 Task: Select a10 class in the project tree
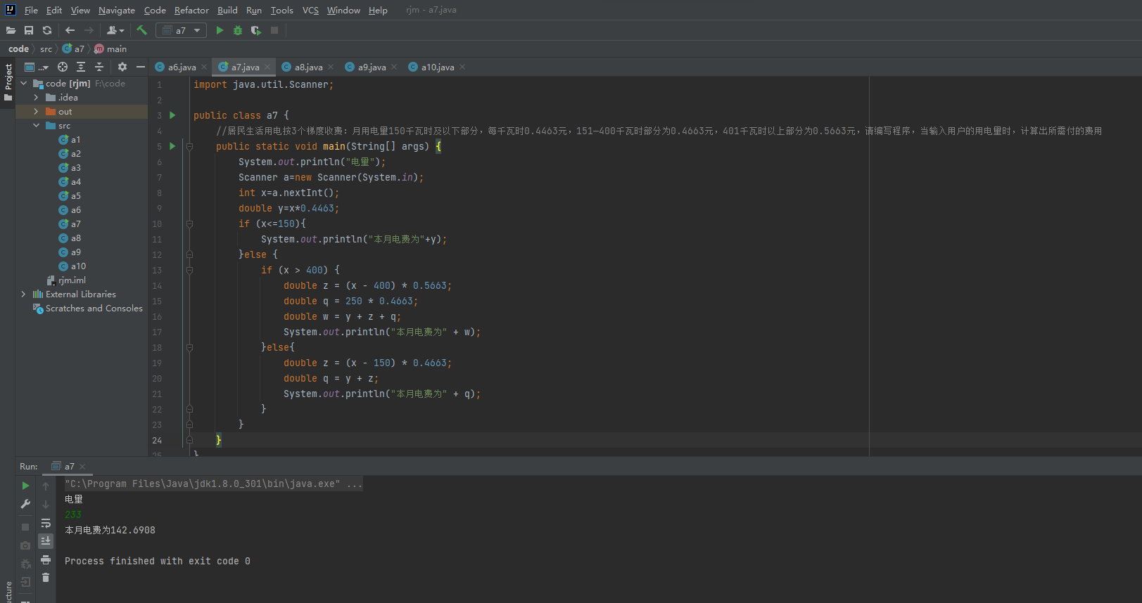tap(78, 266)
